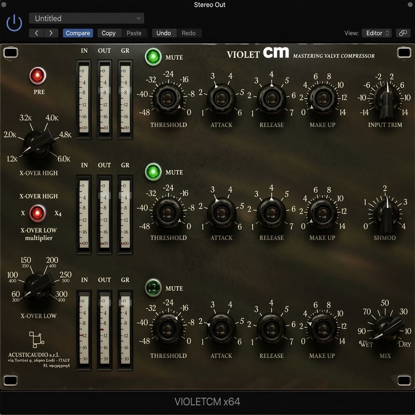Click the top band IN meter
This screenshot has width=415, height=415.
(83, 99)
